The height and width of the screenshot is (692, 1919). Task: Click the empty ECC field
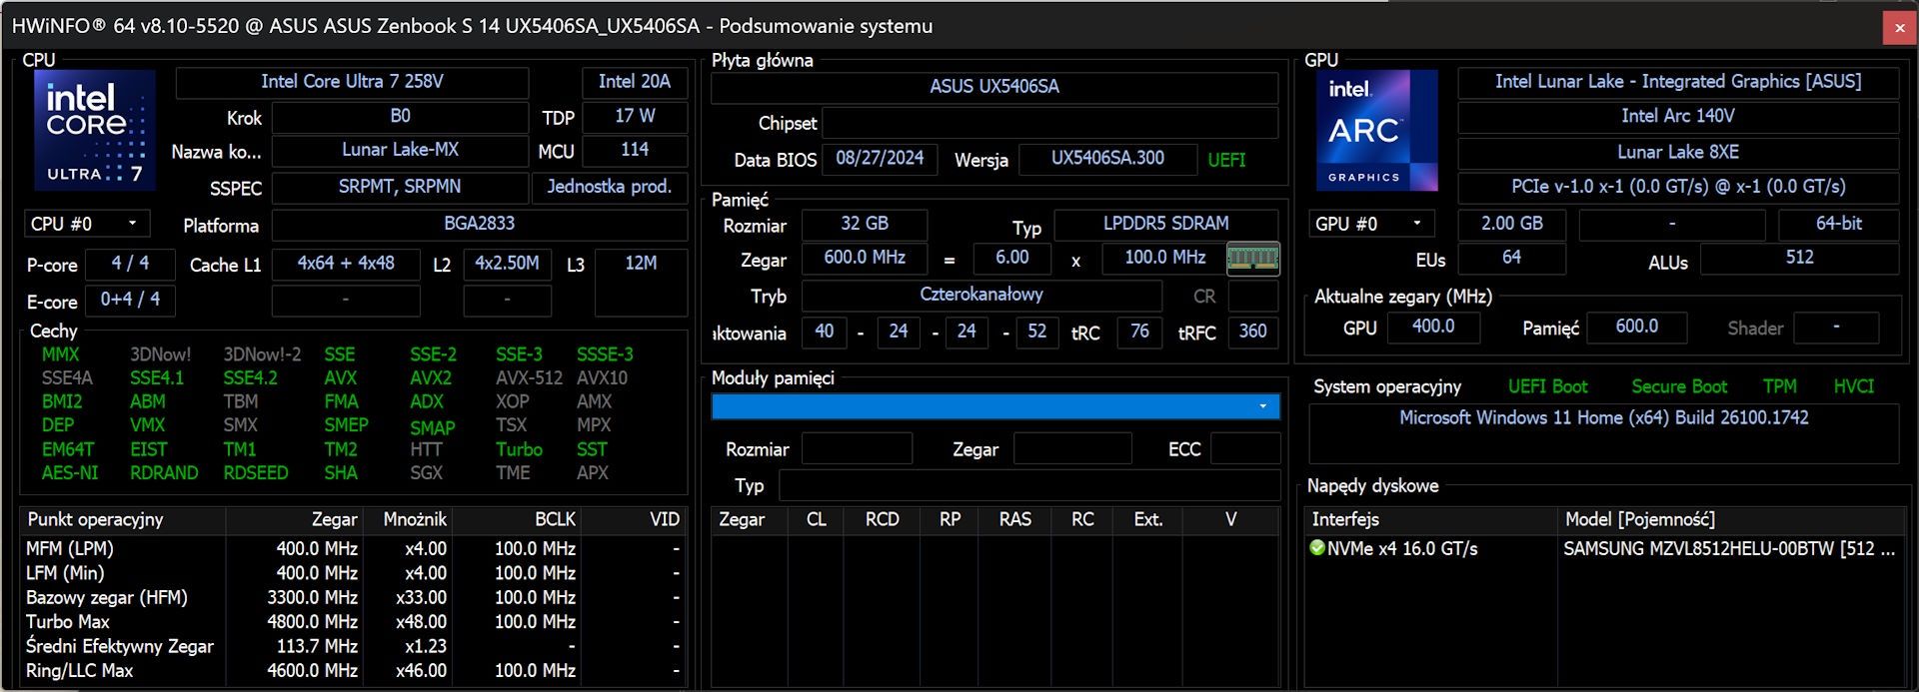(1244, 449)
